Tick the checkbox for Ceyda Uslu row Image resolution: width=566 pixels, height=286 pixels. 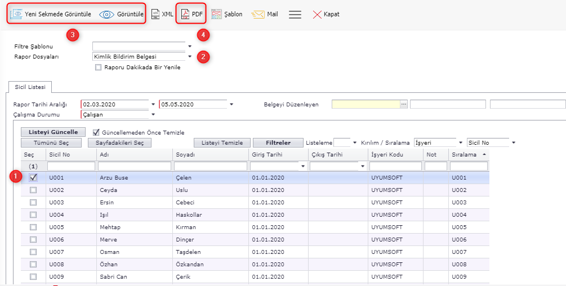point(33,190)
